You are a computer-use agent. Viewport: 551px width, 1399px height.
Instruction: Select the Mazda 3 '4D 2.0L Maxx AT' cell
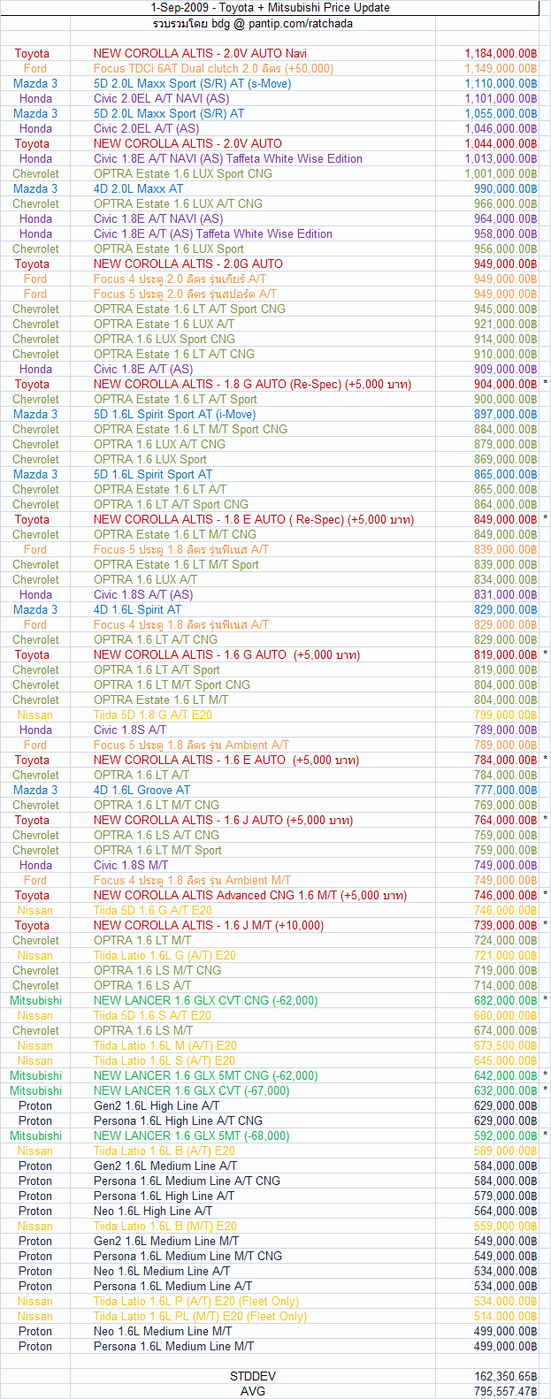(139, 189)
